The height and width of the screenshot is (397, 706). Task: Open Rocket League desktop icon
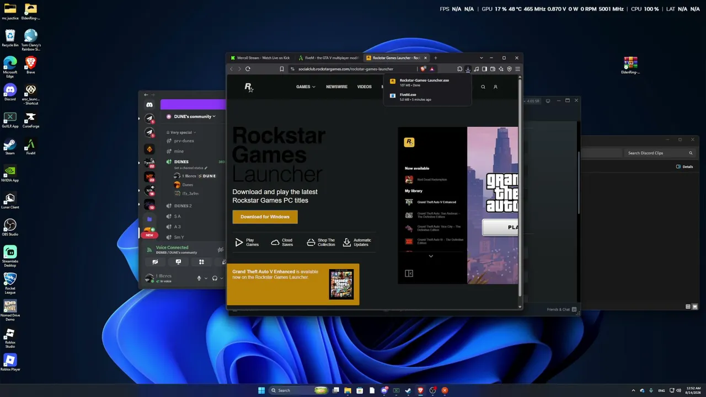10,283
